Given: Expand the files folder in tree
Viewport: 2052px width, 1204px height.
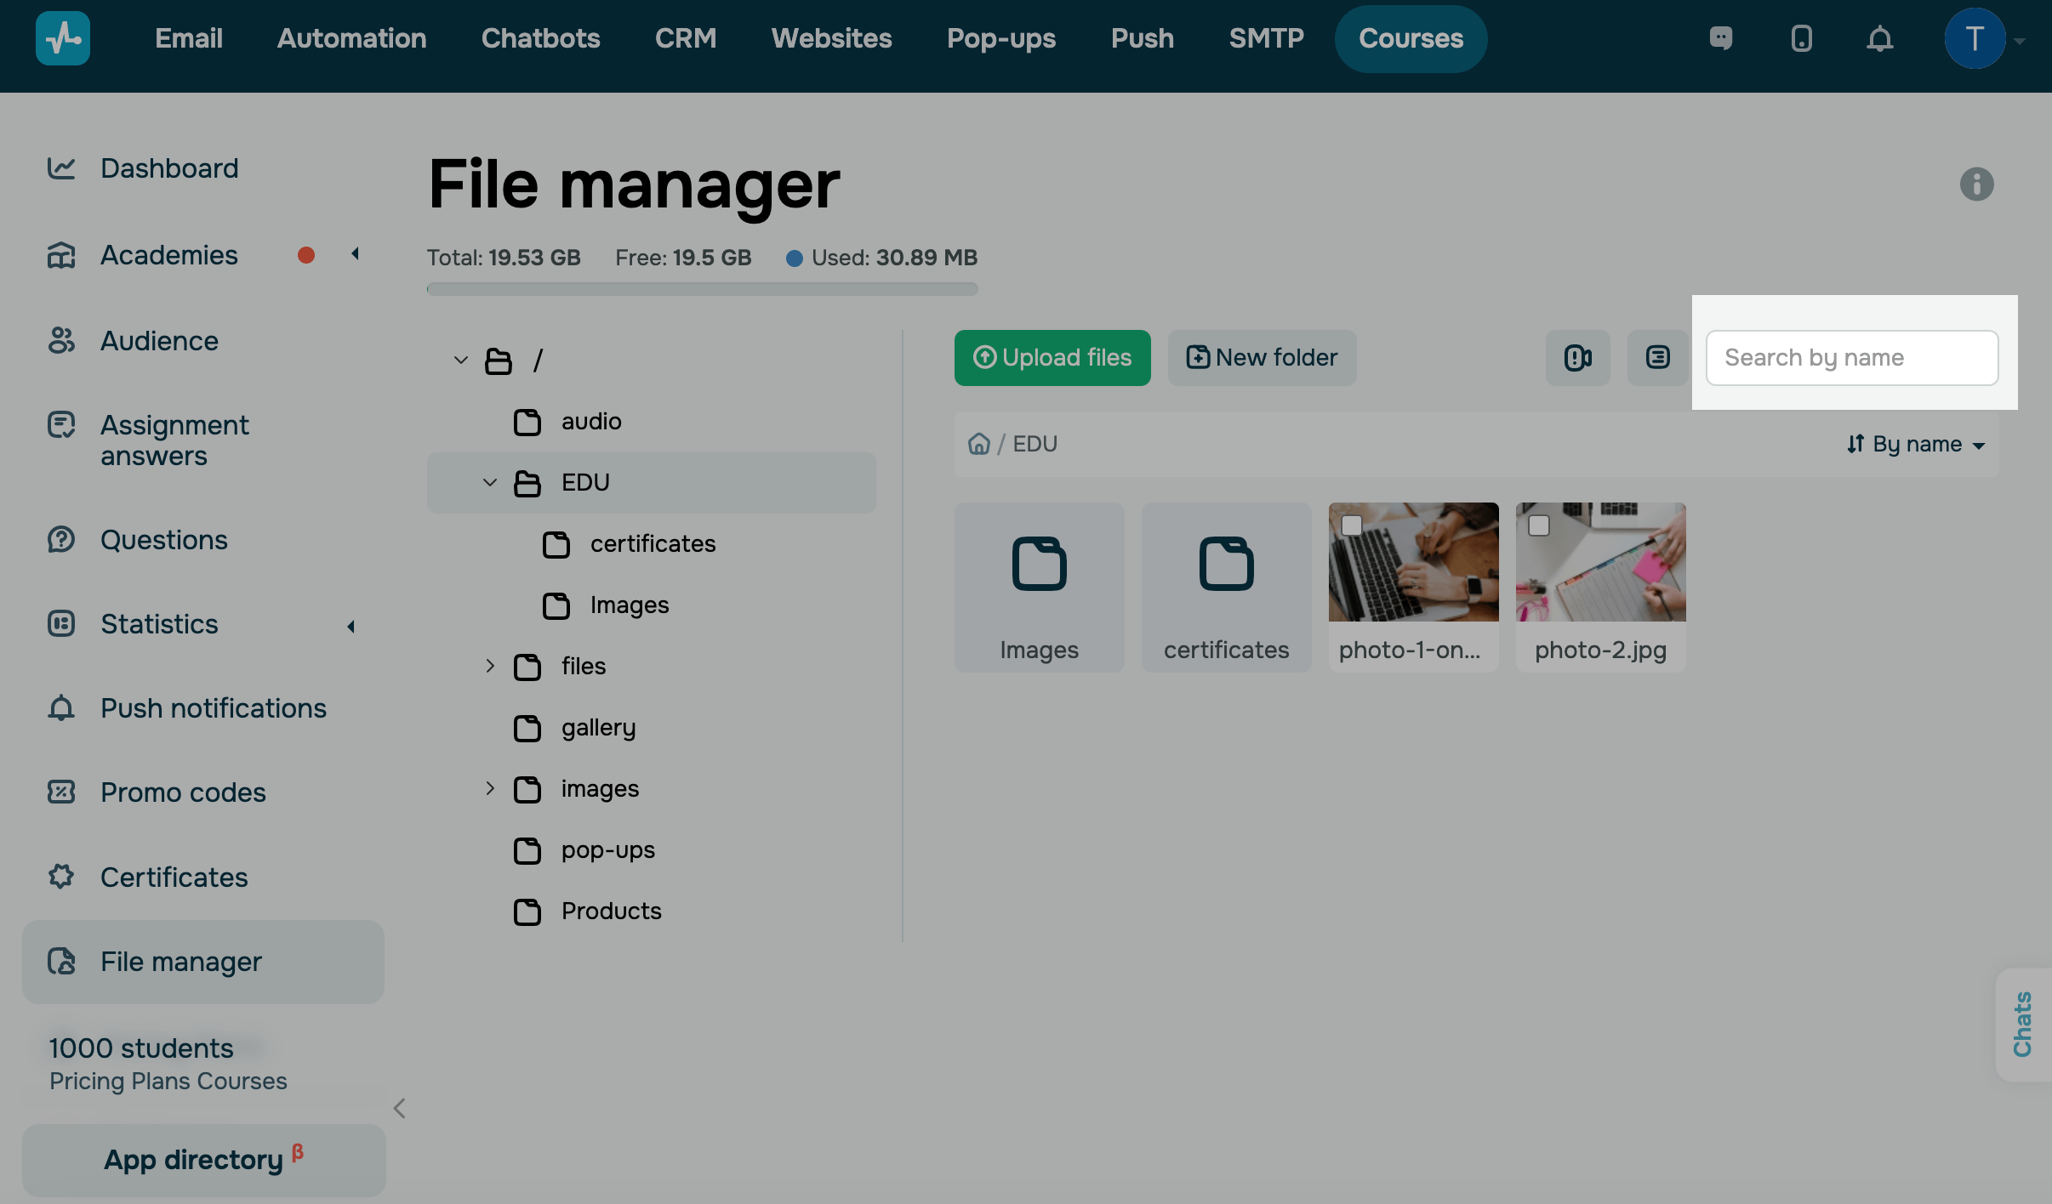Looking at the screenshot, I should (x=490, y=666).
